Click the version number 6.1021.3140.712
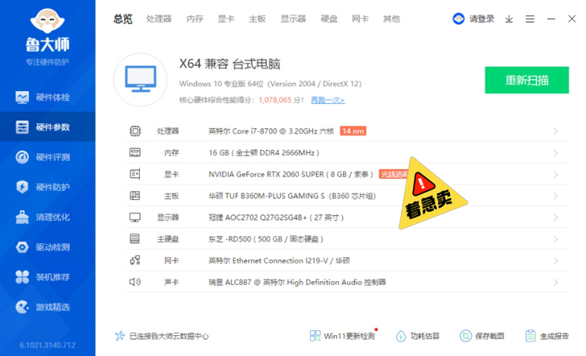Screen dimensions: 586x356 47,345
